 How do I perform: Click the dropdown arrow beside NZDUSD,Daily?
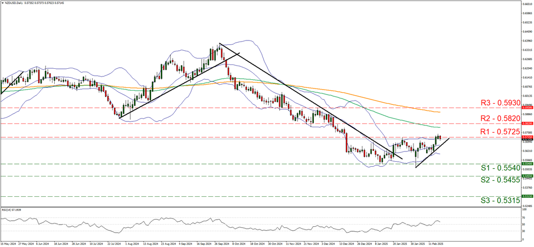click(2, 3)
